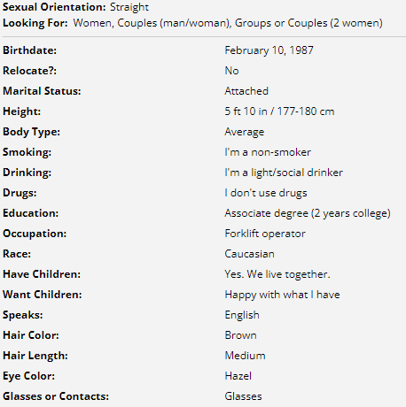The height and width of the screenshot is (407, 406).
Task: Click the Hazel eye color value
Action: tap(238, 376)
